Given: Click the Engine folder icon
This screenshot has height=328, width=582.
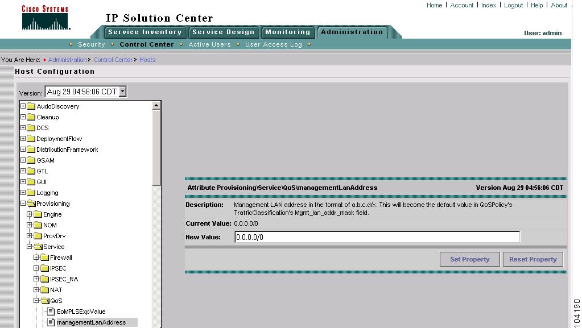Looking at the screenshot, I should coord(38,214).
